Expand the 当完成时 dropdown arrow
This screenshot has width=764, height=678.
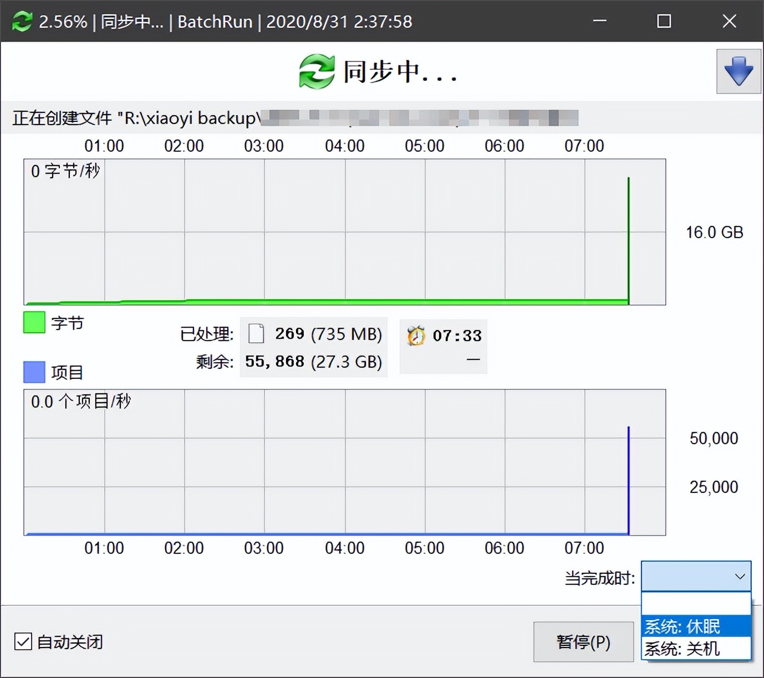point(740,577)
